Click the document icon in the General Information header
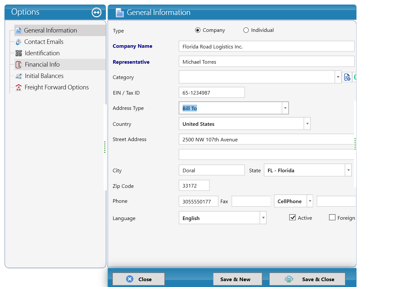This screenshot has height=287, width=404. [120, 13]
